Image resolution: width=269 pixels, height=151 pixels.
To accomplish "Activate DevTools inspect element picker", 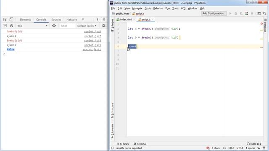I will (x=5, y=20).
